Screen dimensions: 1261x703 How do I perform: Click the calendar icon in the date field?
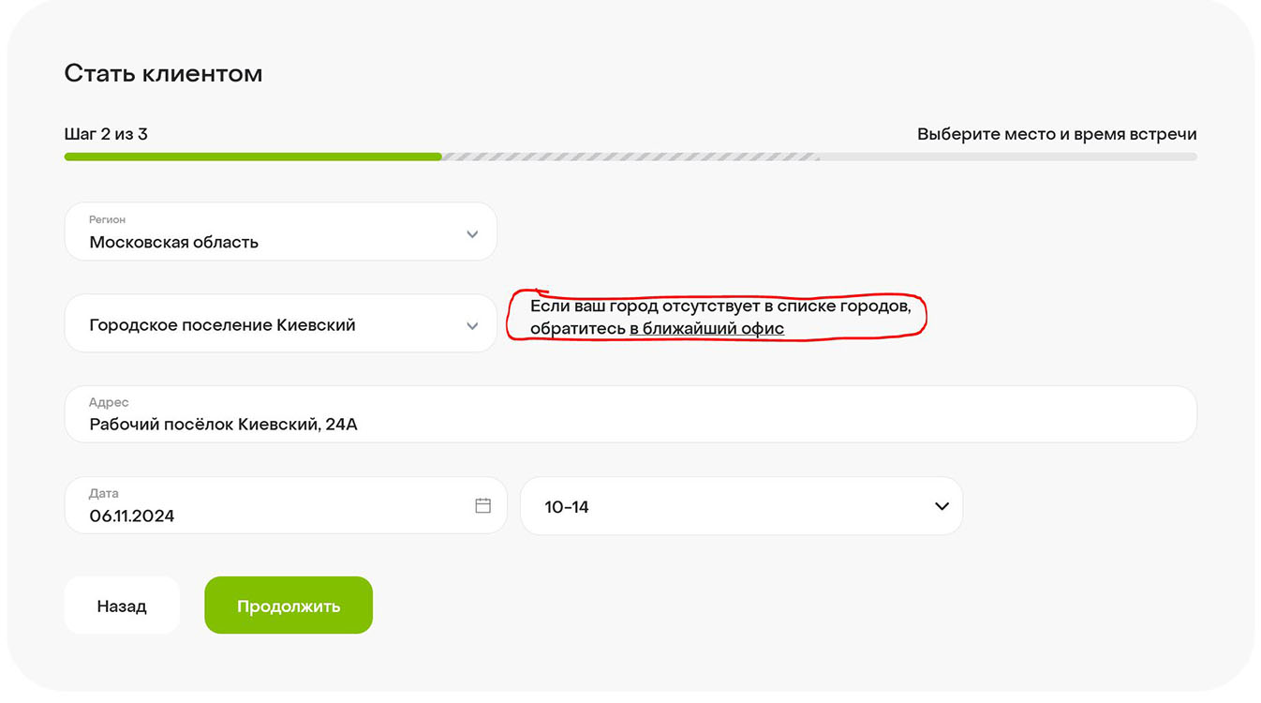tap(482, 505)
